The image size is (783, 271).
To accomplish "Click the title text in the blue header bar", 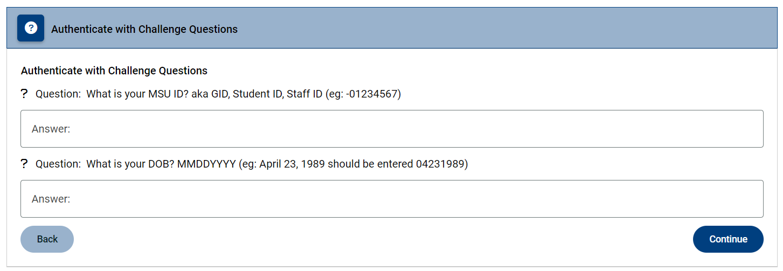I will pos(144,29).
